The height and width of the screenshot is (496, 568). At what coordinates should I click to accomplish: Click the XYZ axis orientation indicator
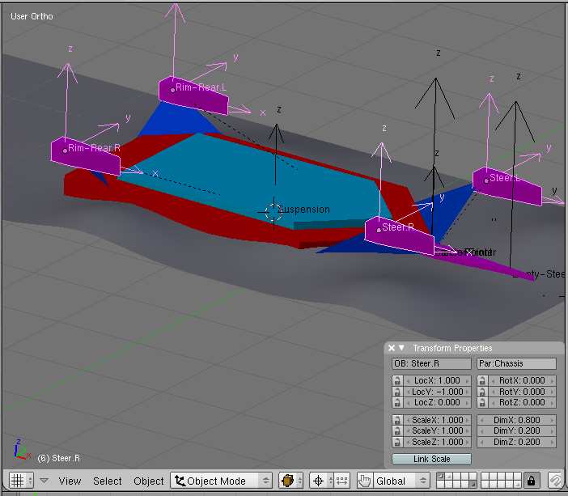(x=22, y=449)
